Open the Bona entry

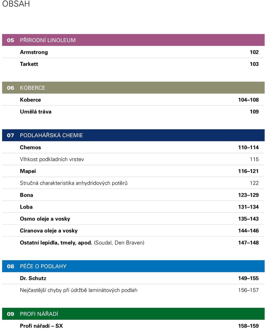click(133, 195)
